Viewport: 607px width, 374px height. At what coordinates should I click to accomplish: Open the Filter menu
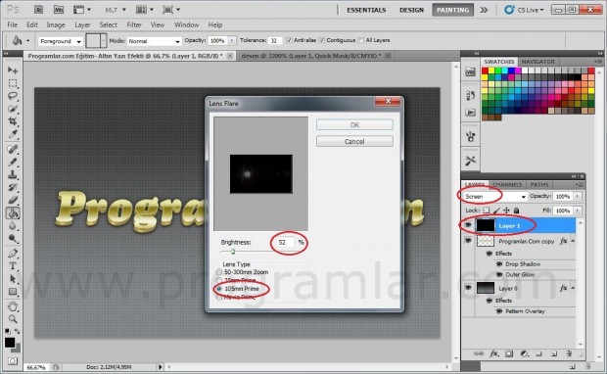(134, 24)
